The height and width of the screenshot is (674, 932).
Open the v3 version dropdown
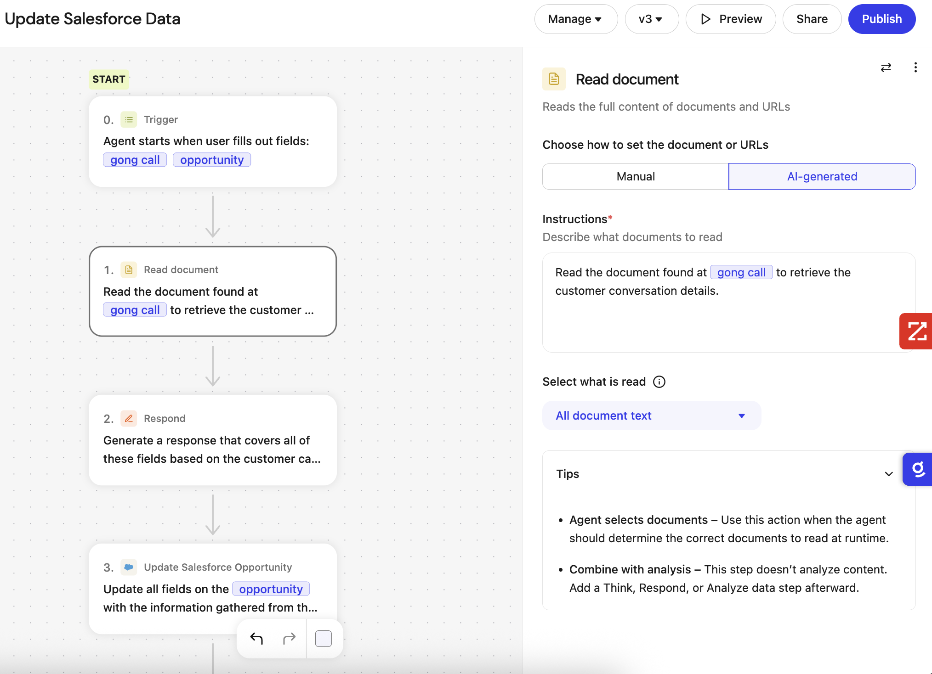[x=651, y=19]
